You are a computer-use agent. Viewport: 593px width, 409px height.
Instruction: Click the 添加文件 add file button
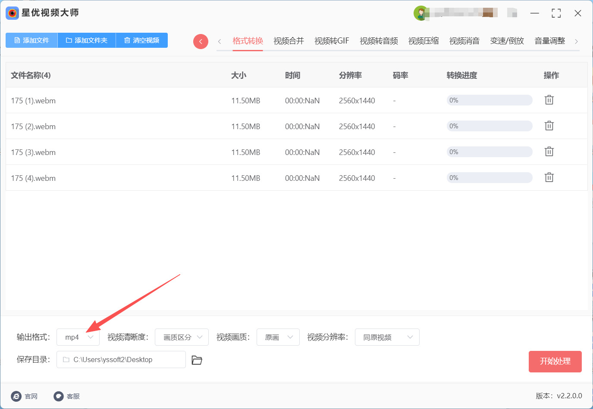click(x=31, y=40)
